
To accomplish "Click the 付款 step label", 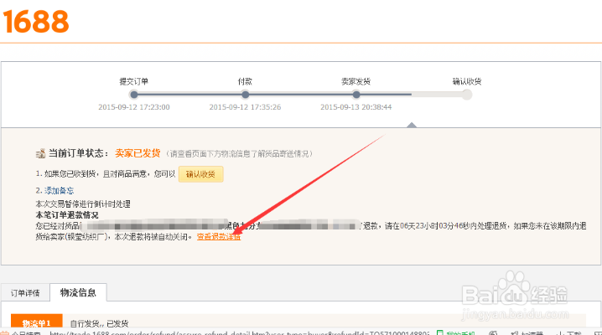I will pos(245,81).
